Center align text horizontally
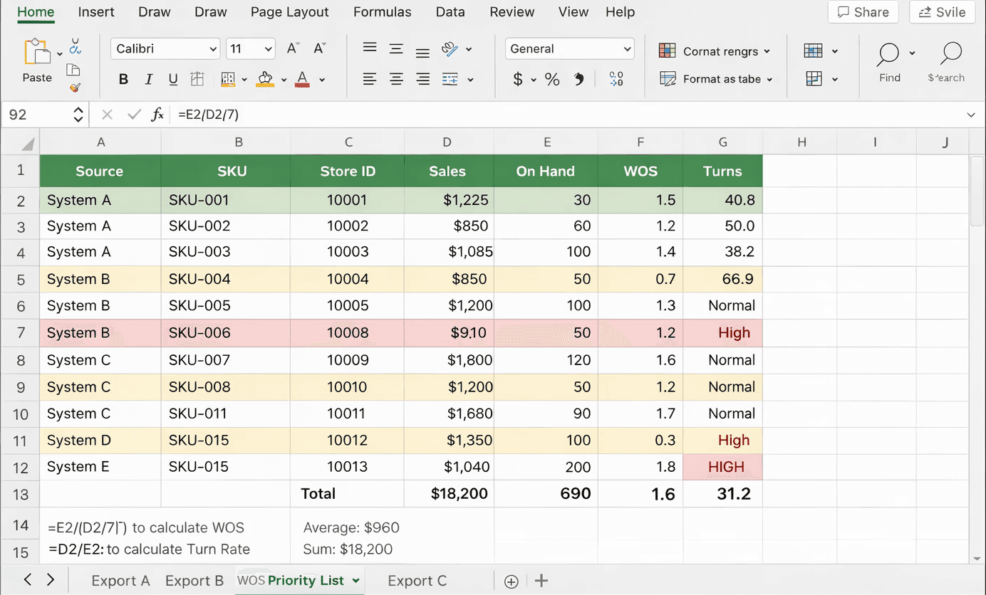986x595 pixels. (x=396, y=79)
